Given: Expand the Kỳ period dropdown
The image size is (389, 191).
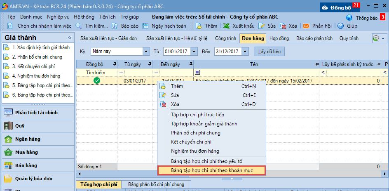Looking at the screenshot, I should (x=146, y=52).
